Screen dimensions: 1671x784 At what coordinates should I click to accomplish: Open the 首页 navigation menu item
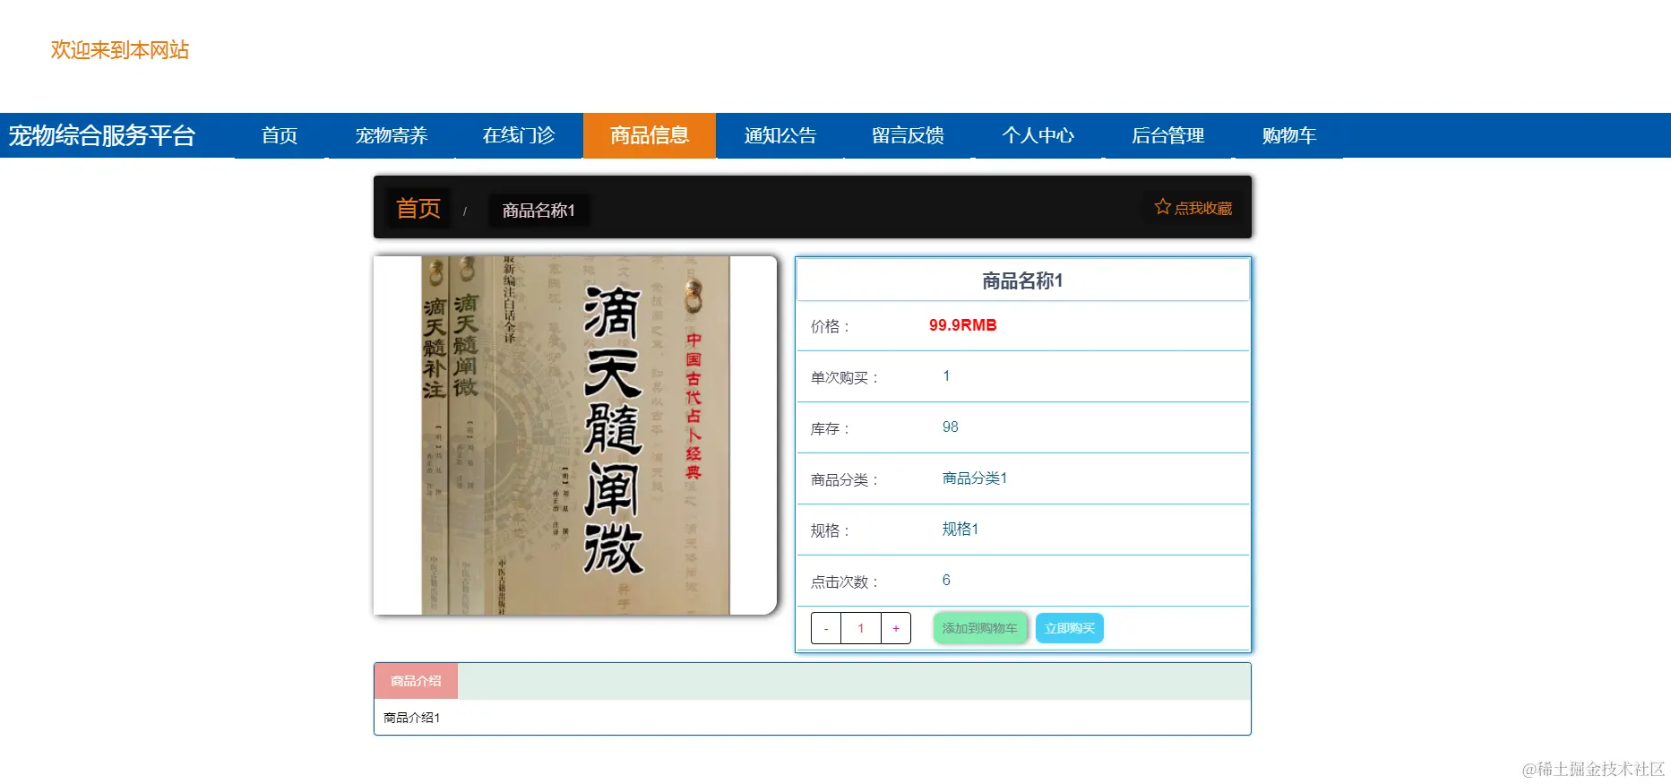point(280,135)
